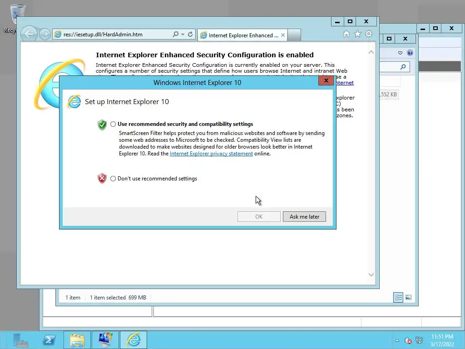Open Internet Explorer privacy statement link
The width and height of the screenshot is (465, 349).
(211, 154)
